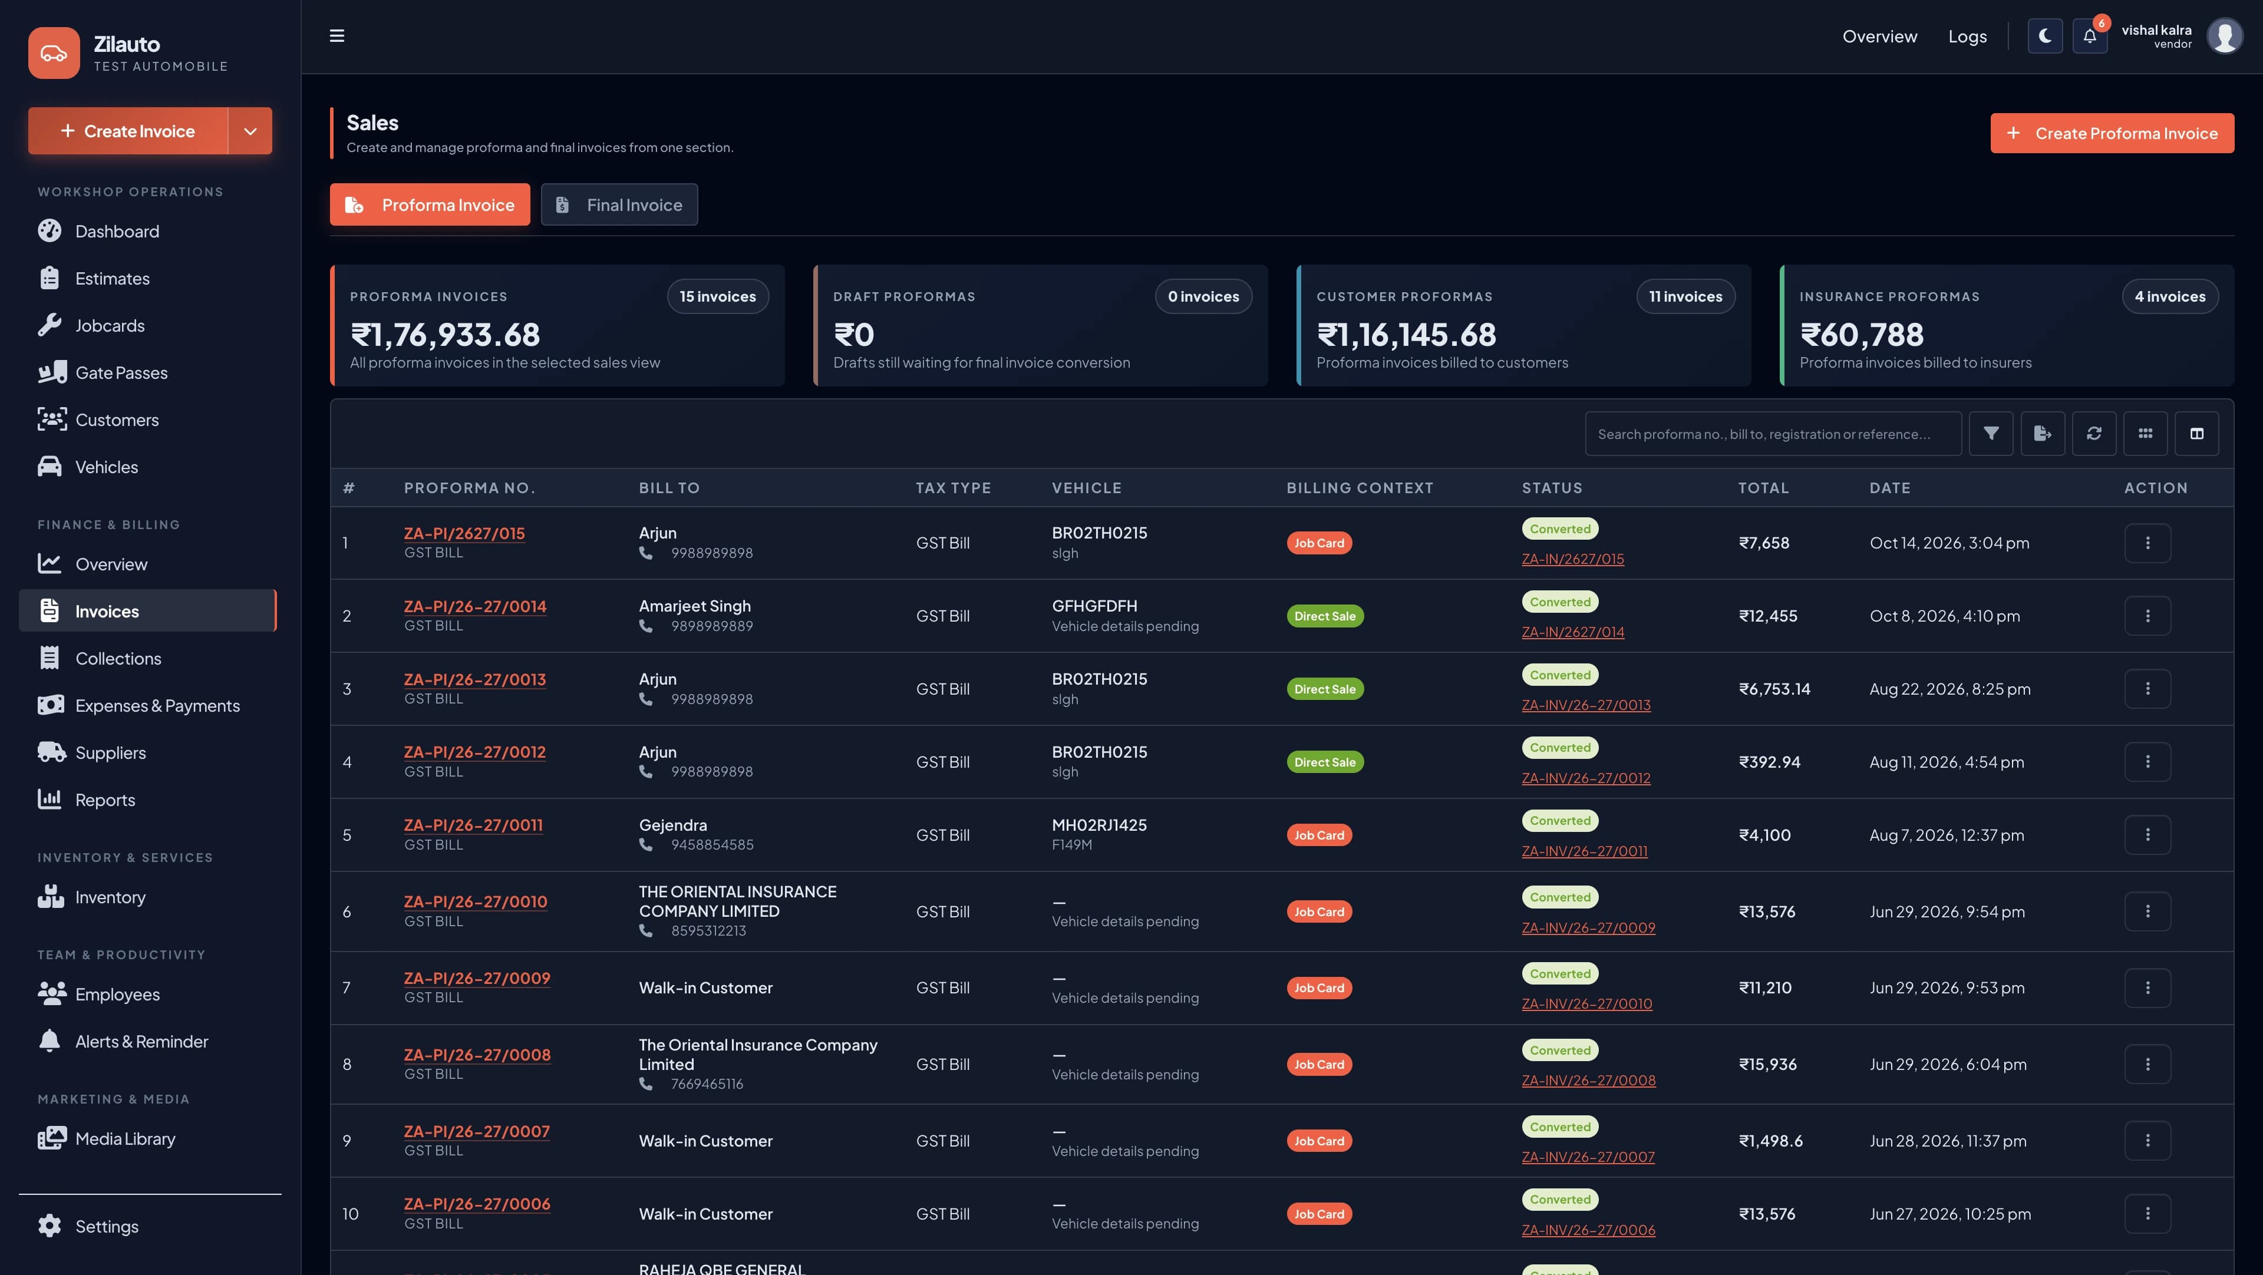Image resolution: width=2263 pixels, height=1275 pixels.
Task: Collapse sidebar with hamburger menu icon
Action: pyautogui.click(x=337, y=36)
